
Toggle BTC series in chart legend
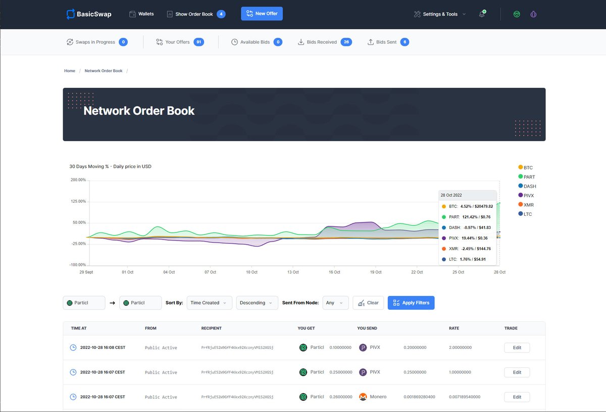525,167
